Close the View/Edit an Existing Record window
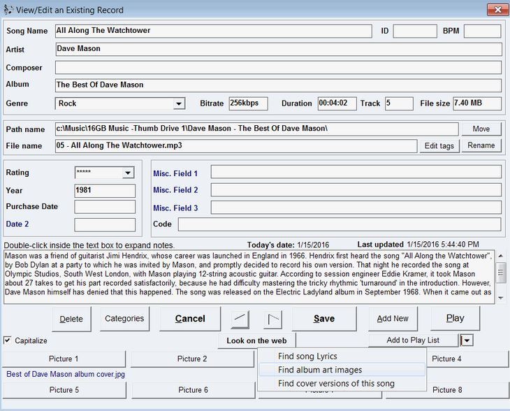This screenshot has width=510, height=411. point(497,10)
